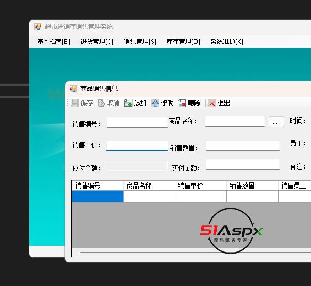Open the 销售管理[S] menu
The width and height of the screenshot is (311, 286).
(x=140, y=42)
